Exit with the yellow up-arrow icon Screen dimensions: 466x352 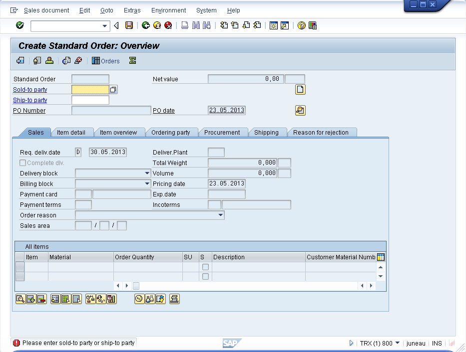click(x=157, y=25)
